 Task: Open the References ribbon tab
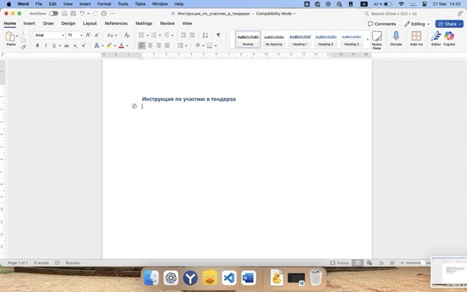115,23
